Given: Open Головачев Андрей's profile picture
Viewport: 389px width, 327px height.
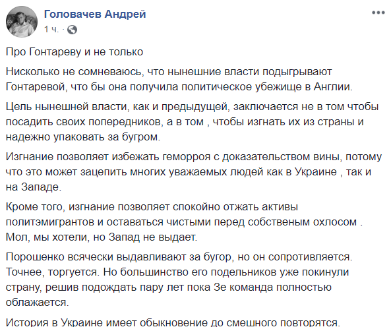Looking at the screenshot, I should coord(22,22).
